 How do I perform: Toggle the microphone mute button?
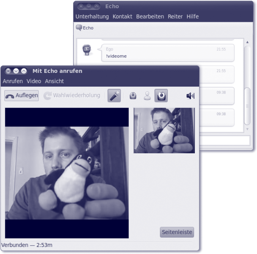click(x=114, y=96)
